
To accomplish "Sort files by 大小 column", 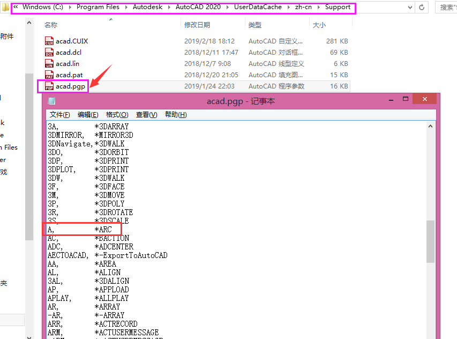I will click(319, 25).
